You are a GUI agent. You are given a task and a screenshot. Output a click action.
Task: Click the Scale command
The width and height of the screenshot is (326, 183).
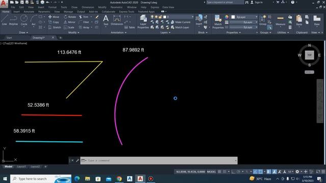pos(69,27)
